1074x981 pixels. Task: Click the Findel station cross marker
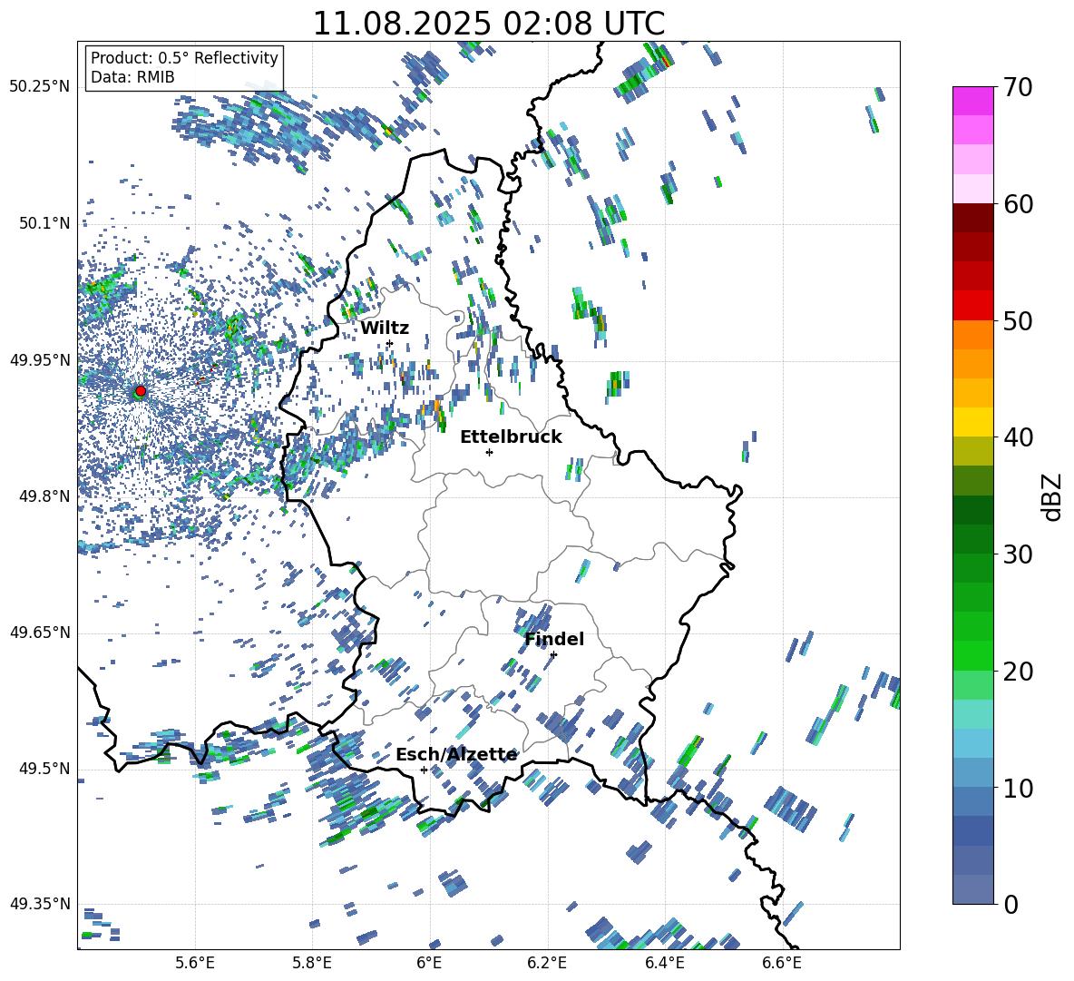[x=553, y=654]
